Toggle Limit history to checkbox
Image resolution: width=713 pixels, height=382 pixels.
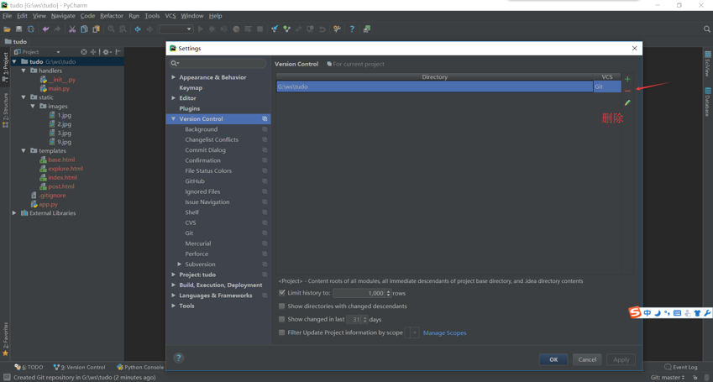pyautogui.click(x=282, y=293)
